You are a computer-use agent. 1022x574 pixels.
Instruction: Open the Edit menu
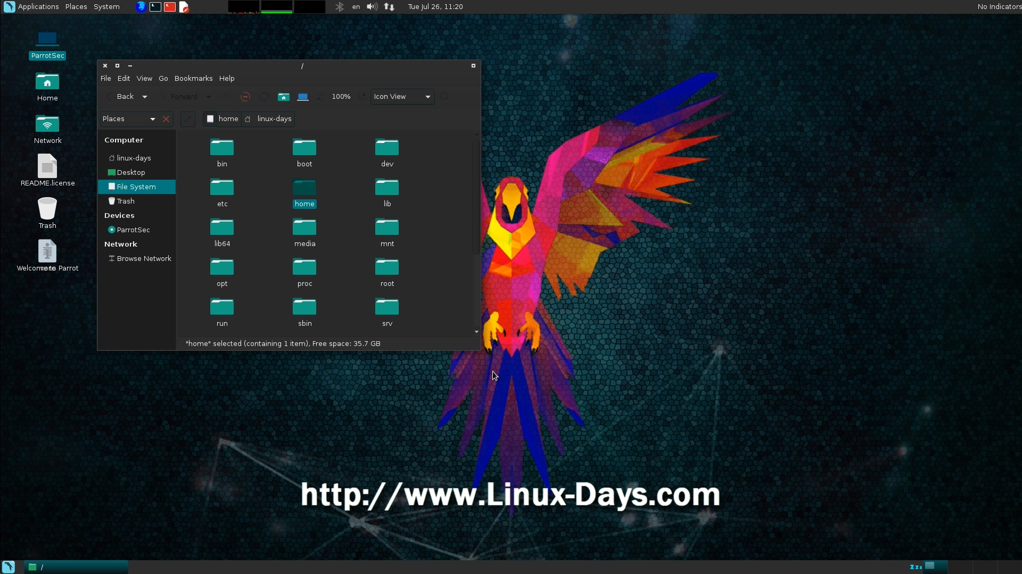123,78
